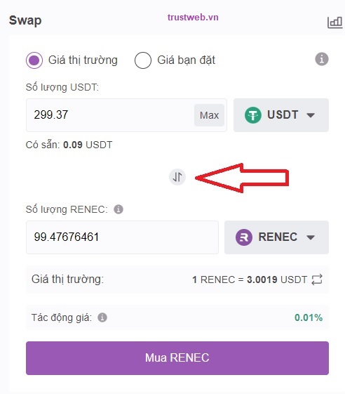Open the trustweb.vn link
The image size is (345, 394).
[x=193, y=18]
